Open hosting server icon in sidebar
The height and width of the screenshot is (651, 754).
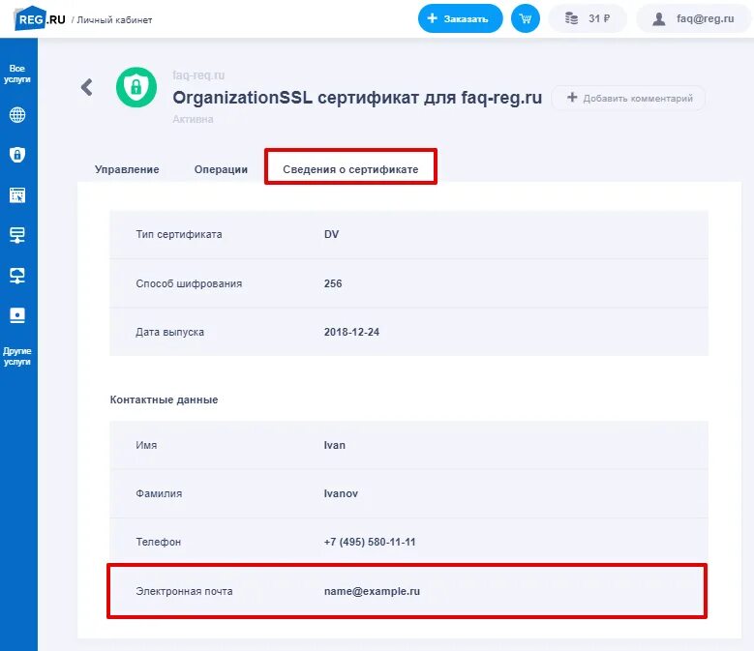[17, 235]
